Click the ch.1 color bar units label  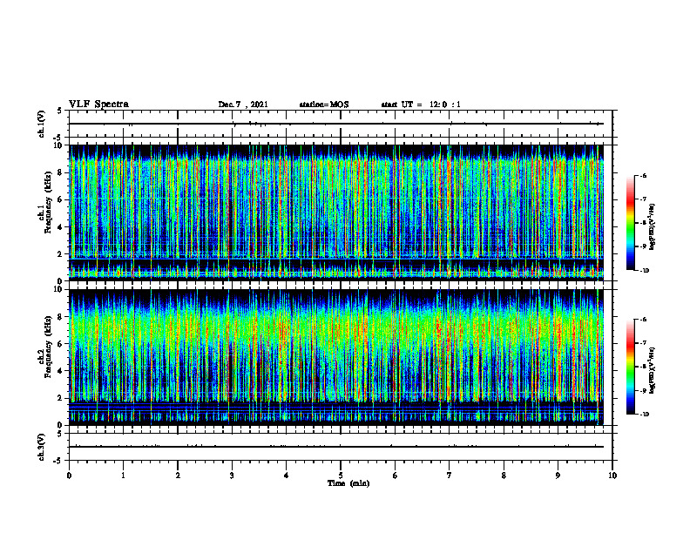(x=652, y=226)
